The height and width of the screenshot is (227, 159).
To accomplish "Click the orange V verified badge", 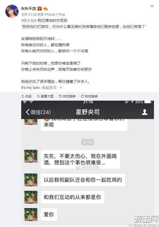I will click(x=40, y=8).
